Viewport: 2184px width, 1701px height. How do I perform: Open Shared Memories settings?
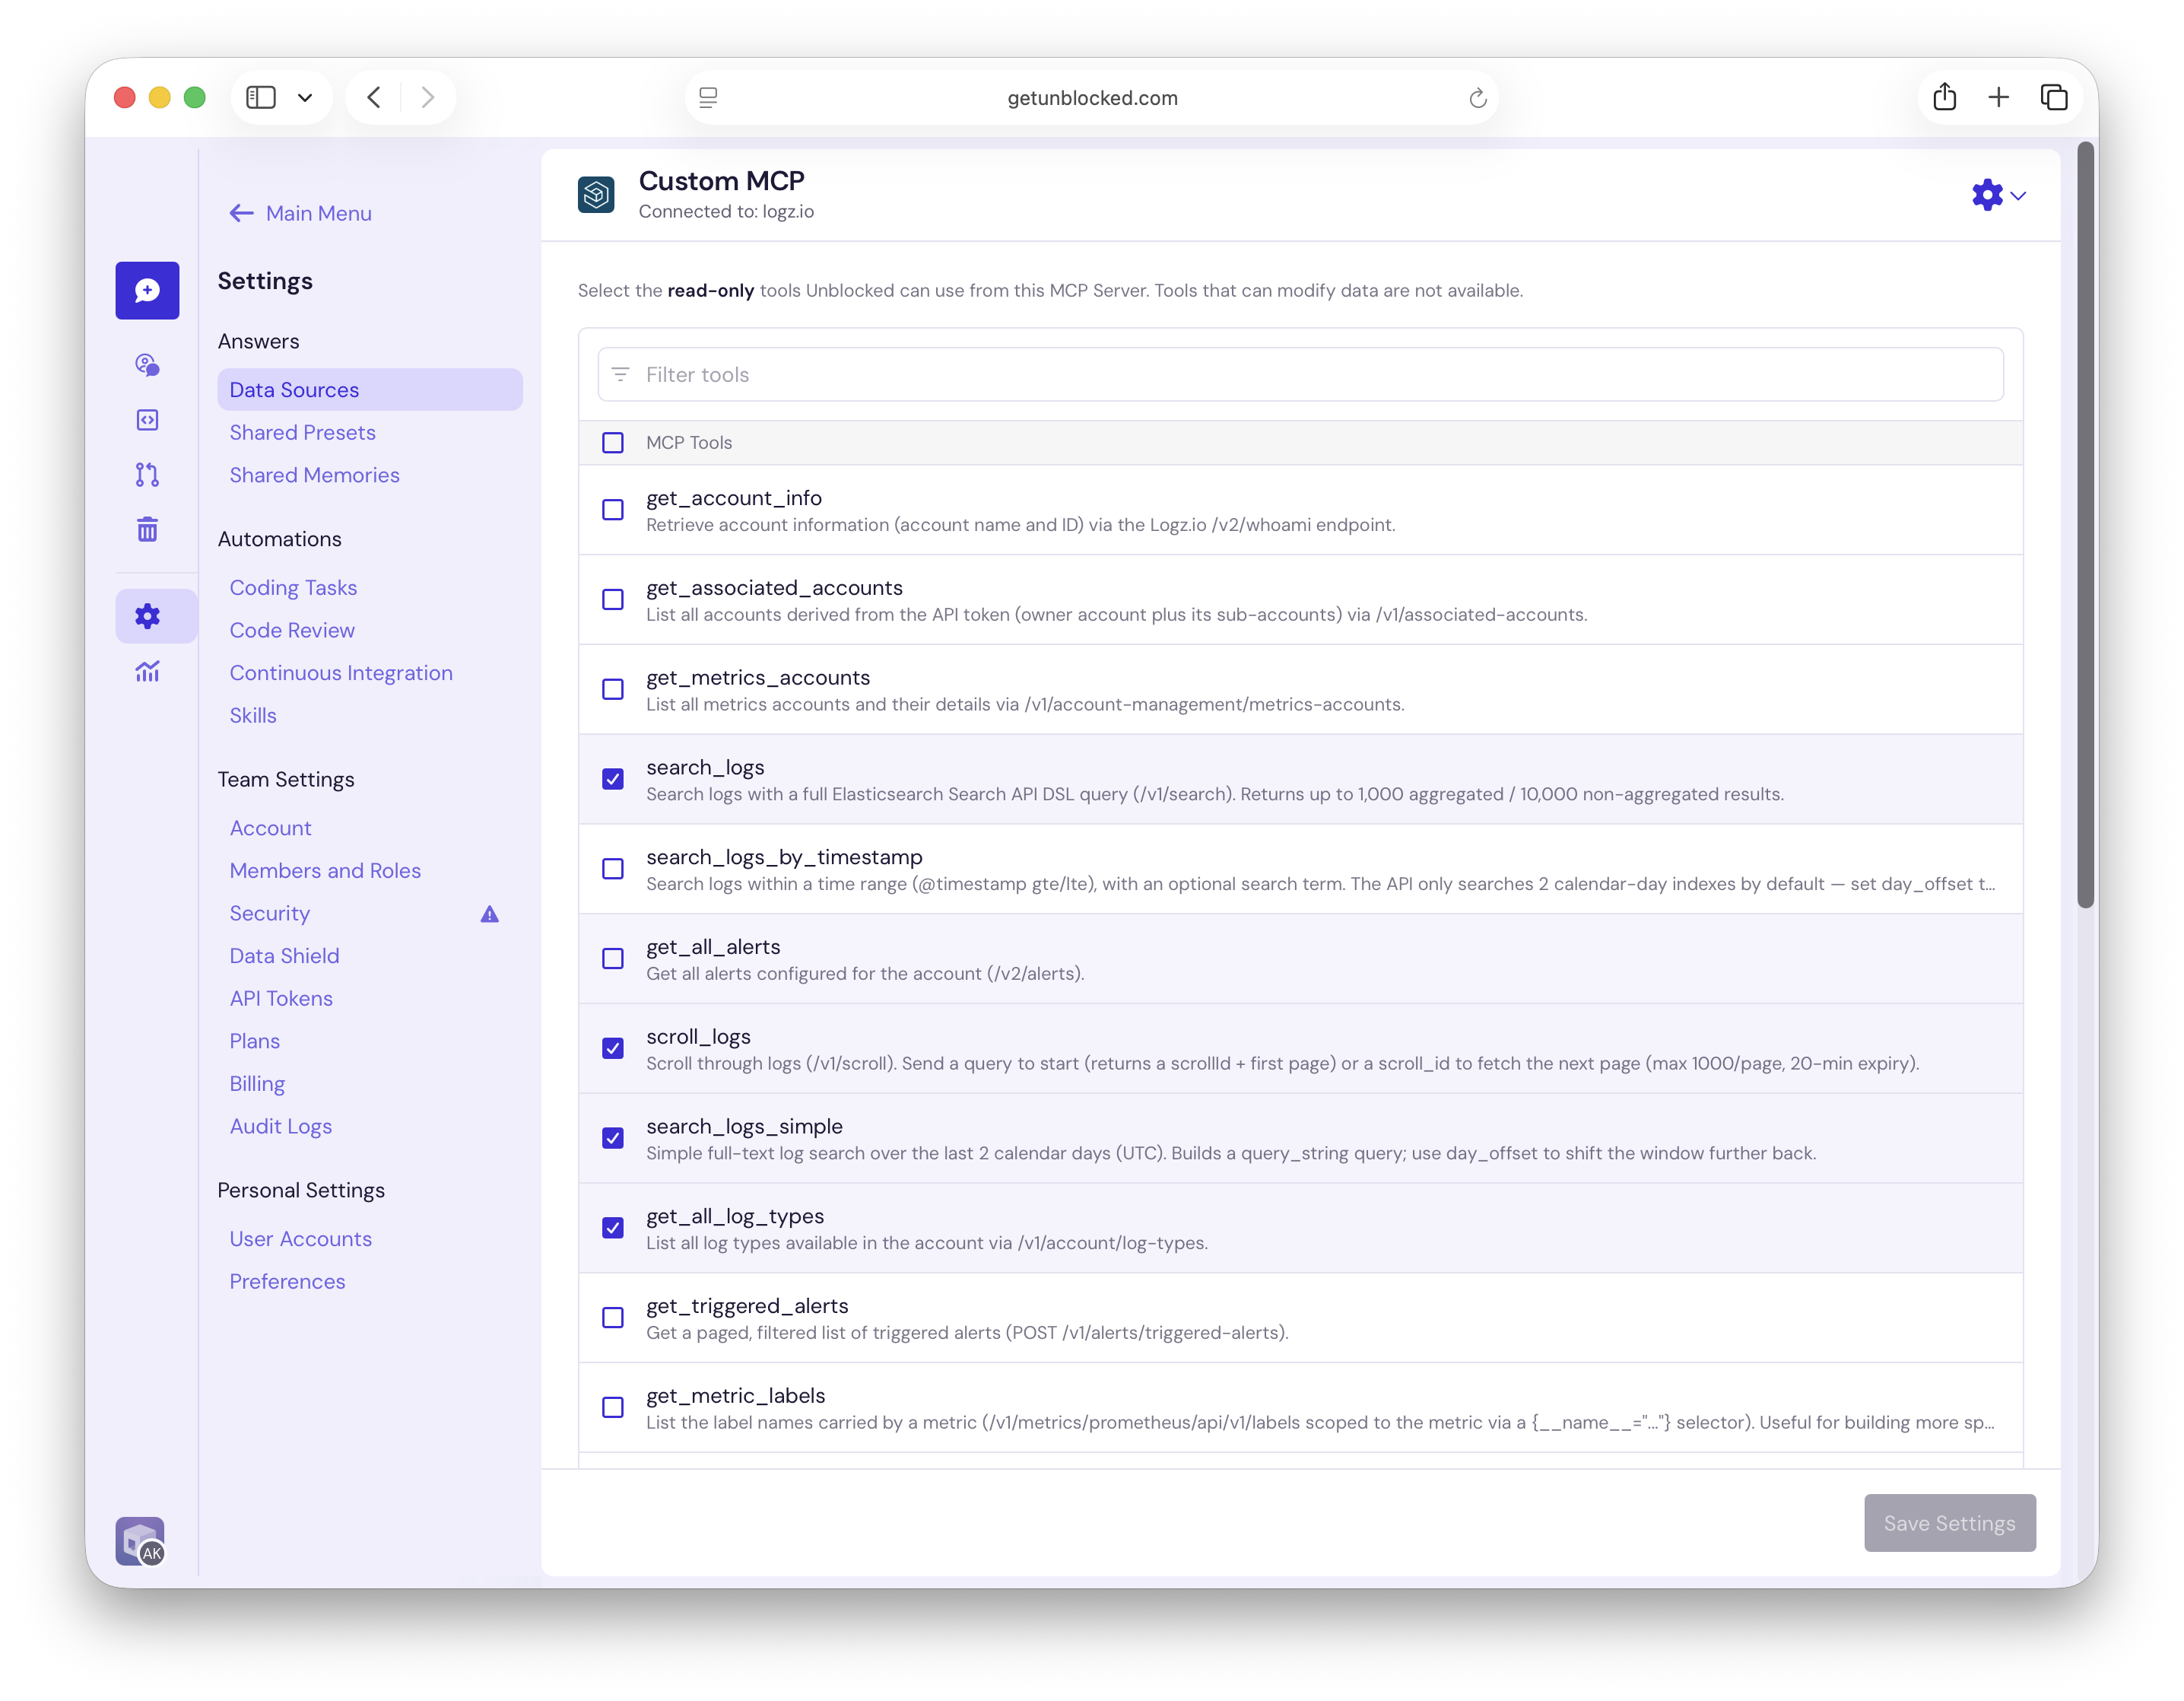click(x=314, y=475)
